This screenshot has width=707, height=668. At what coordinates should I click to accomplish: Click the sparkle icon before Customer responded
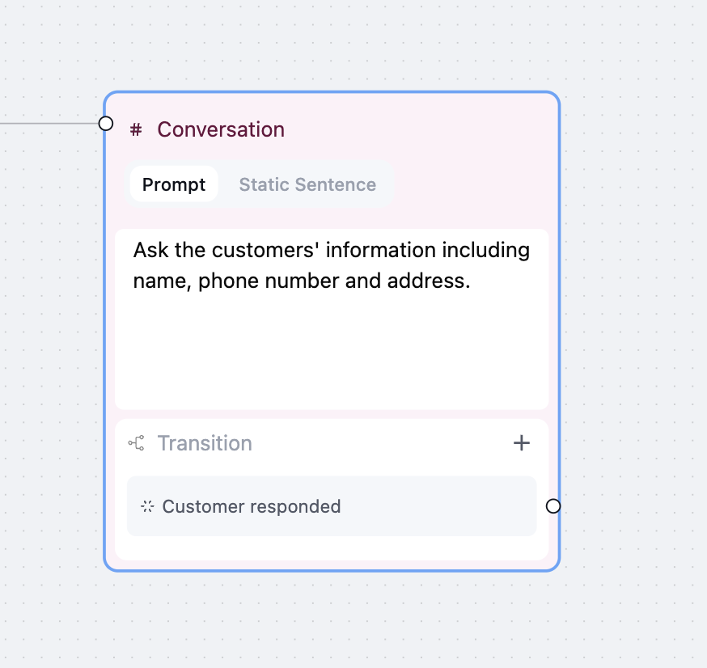pos(147,506)
